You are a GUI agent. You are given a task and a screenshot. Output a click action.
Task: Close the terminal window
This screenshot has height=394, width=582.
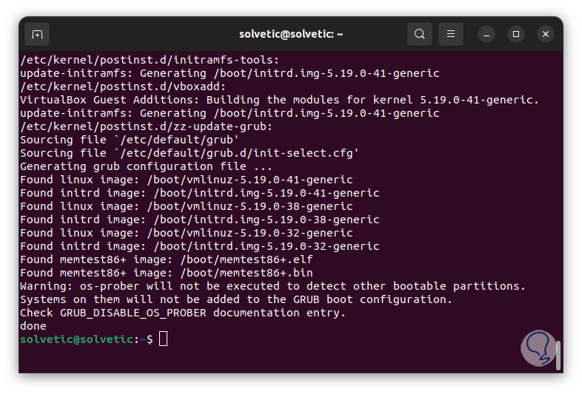pos(546,34)
